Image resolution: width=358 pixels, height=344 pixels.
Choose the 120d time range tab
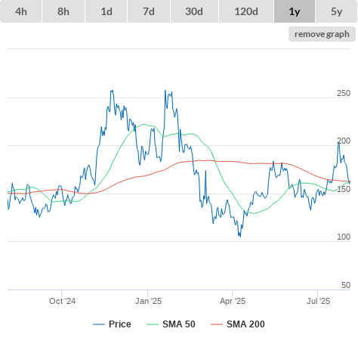click(x=246, y=11)
